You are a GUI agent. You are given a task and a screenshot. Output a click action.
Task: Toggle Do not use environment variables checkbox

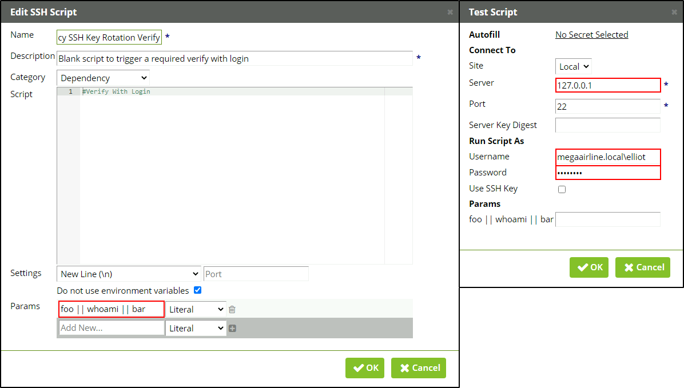click(x=198, y=290)
